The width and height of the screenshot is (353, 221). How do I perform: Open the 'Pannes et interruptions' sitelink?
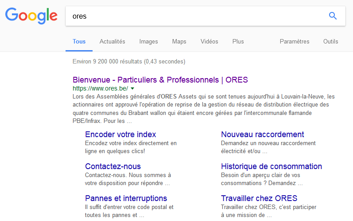[x=126, y=198]
